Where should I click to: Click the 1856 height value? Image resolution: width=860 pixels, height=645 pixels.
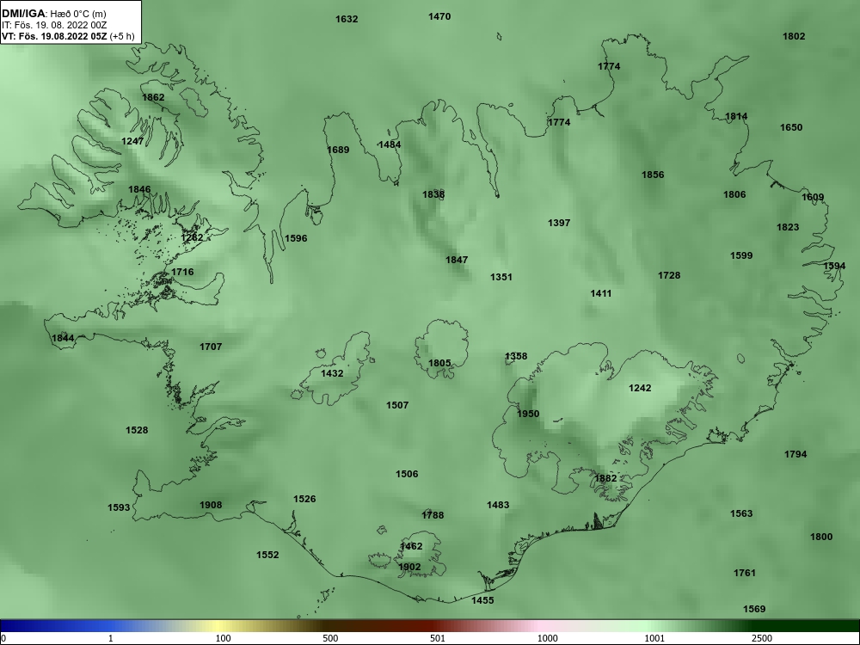pyautogui.click(x=653, y=175)
